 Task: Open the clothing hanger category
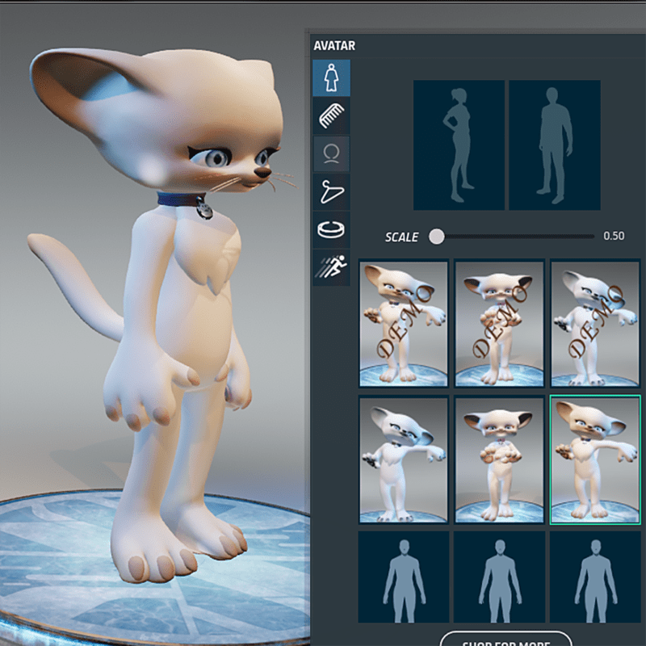click(x=331, y=192)
